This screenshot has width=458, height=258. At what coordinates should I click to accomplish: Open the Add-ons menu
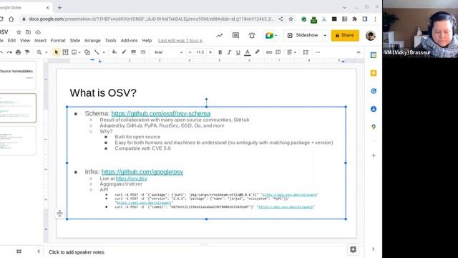click(x=129, y=41)
